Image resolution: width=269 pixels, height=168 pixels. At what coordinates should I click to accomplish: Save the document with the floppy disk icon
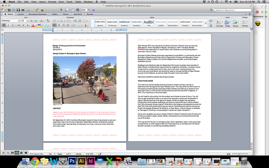coord(18,10)
